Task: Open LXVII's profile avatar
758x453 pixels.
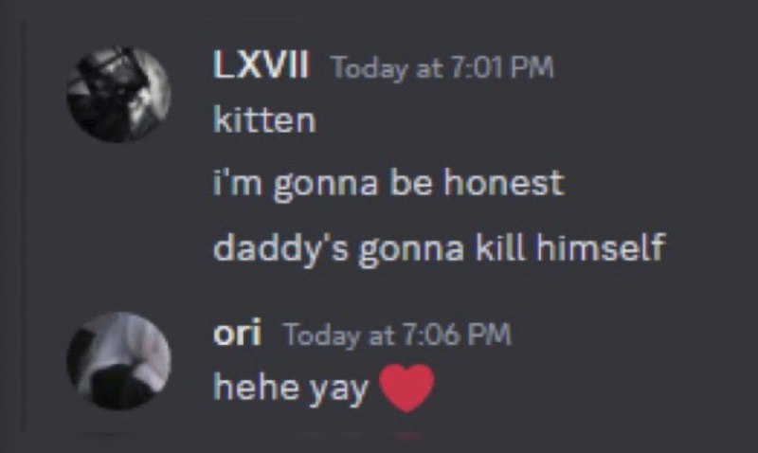Action: (118, 94)
